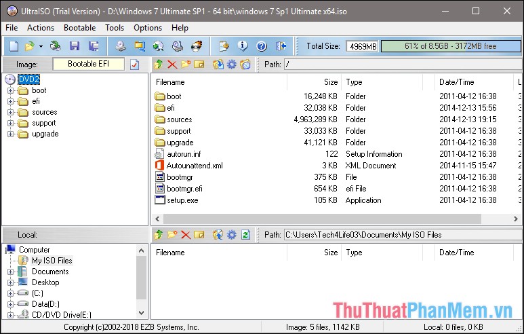Click the Rename icon in Local toolbar
Viewport: 524px width, 334px height.
(199, 235)
